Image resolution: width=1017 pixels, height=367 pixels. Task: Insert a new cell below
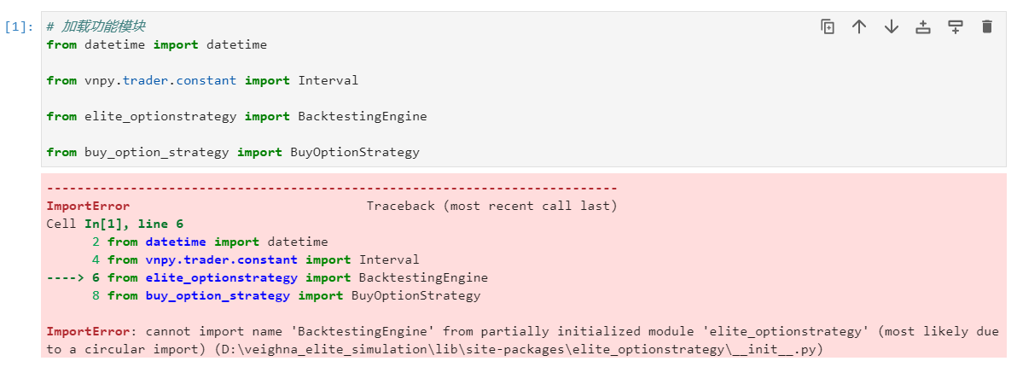(956, 27)
